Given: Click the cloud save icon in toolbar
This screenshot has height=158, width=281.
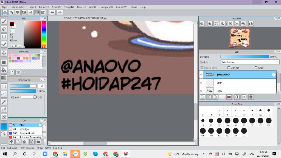Looking at the screenshot, I should pyautogui.click(x=5, y=12).
